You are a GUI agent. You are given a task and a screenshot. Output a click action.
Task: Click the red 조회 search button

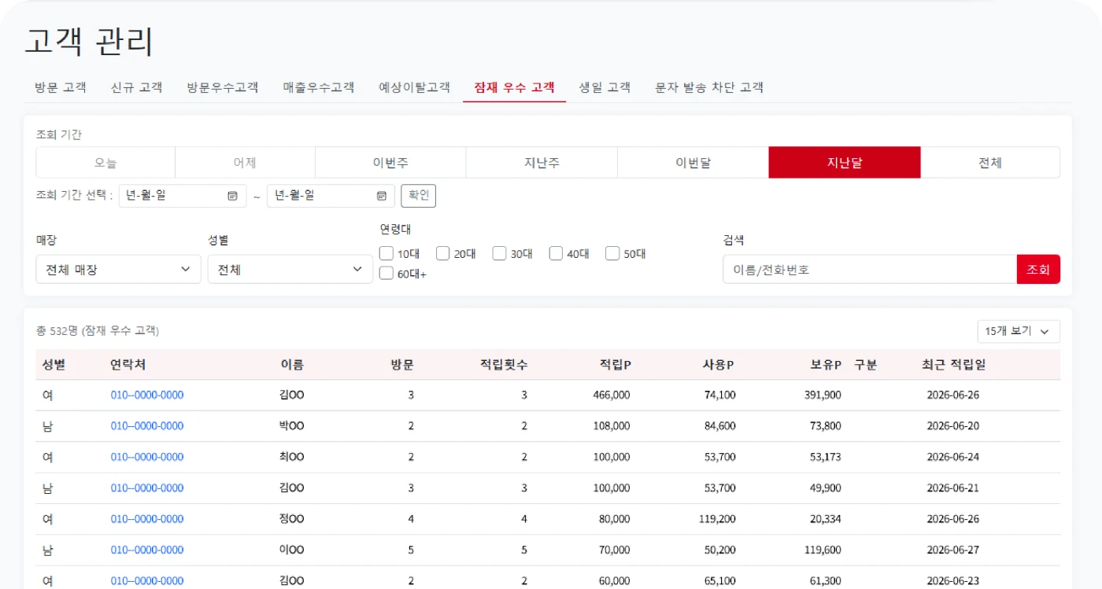click(1038, 269)
